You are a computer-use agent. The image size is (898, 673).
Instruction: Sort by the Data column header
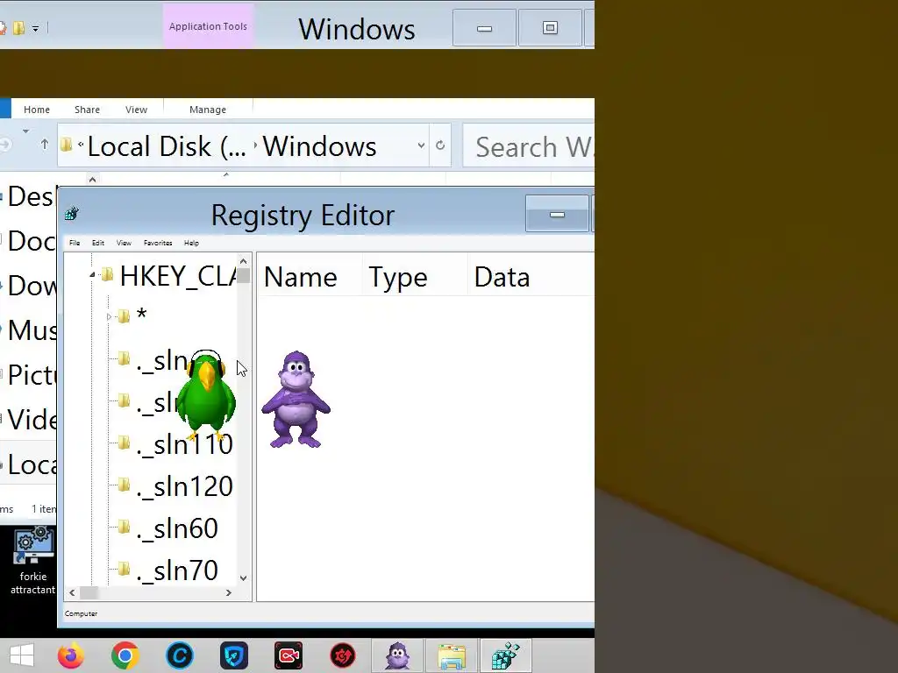point(531,277)
